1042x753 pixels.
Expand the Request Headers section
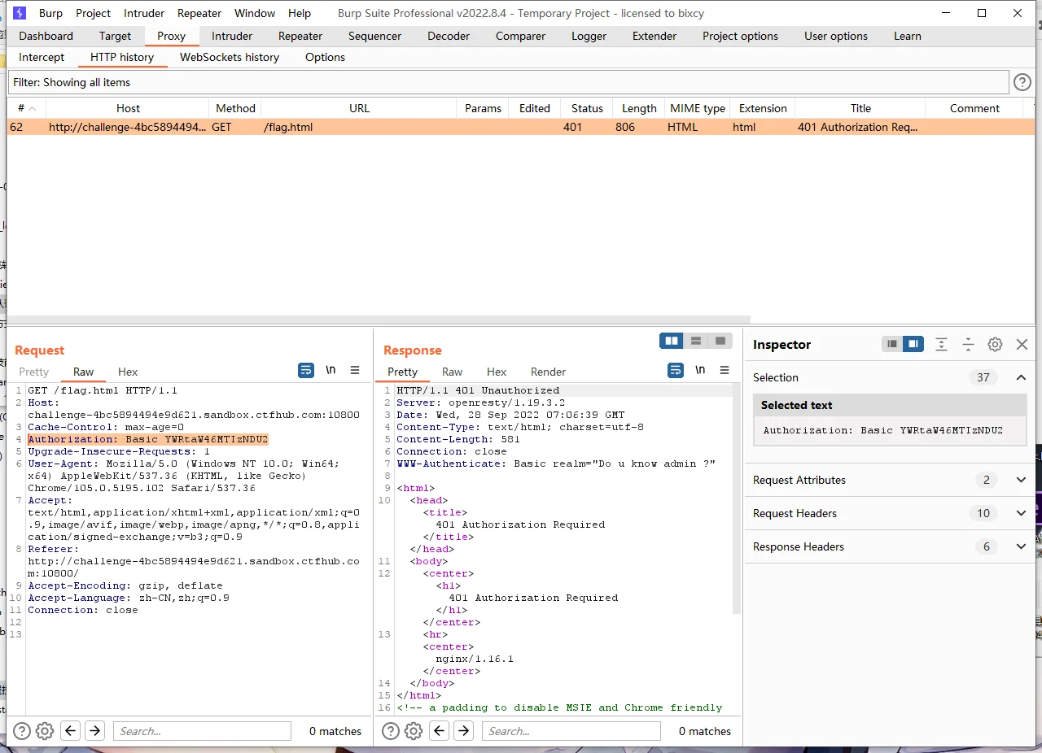tap(1021, 513)
